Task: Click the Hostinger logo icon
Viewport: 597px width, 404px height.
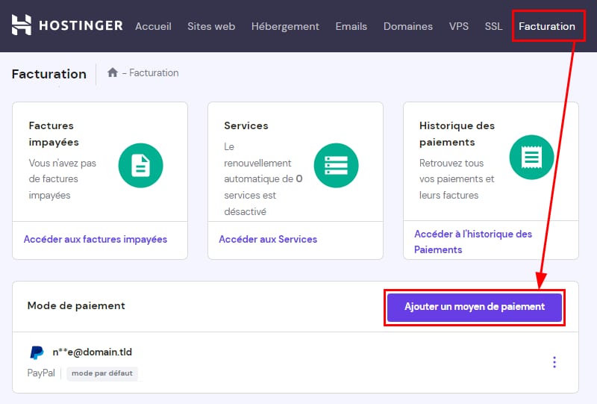Action: pyautogui.click(x=22, y=25)
